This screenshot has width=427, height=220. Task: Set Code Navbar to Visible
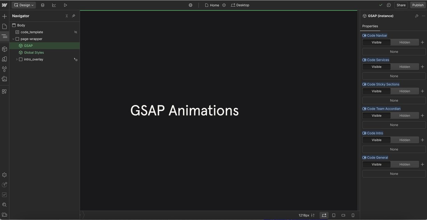point(376,42)
